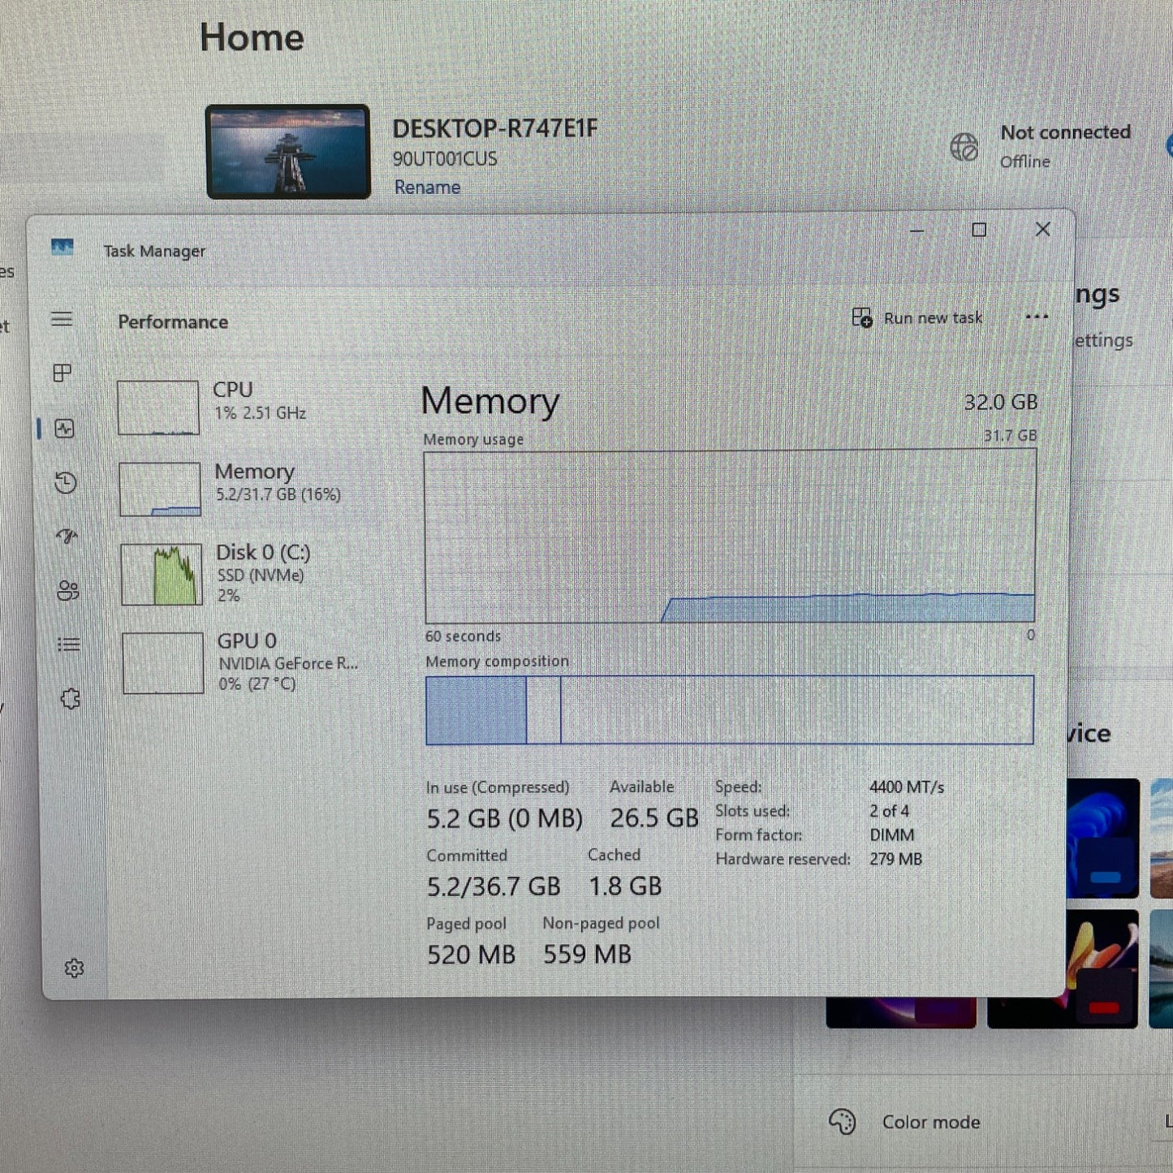This screenshot has height=1173, width=1173.
Task: Open Task Manager settings gear
Action: coord(74,968)
